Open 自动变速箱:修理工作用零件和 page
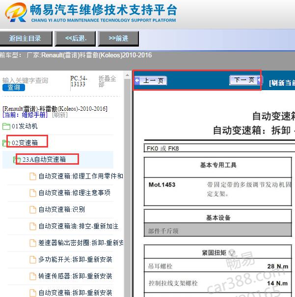 pos(81,176)
